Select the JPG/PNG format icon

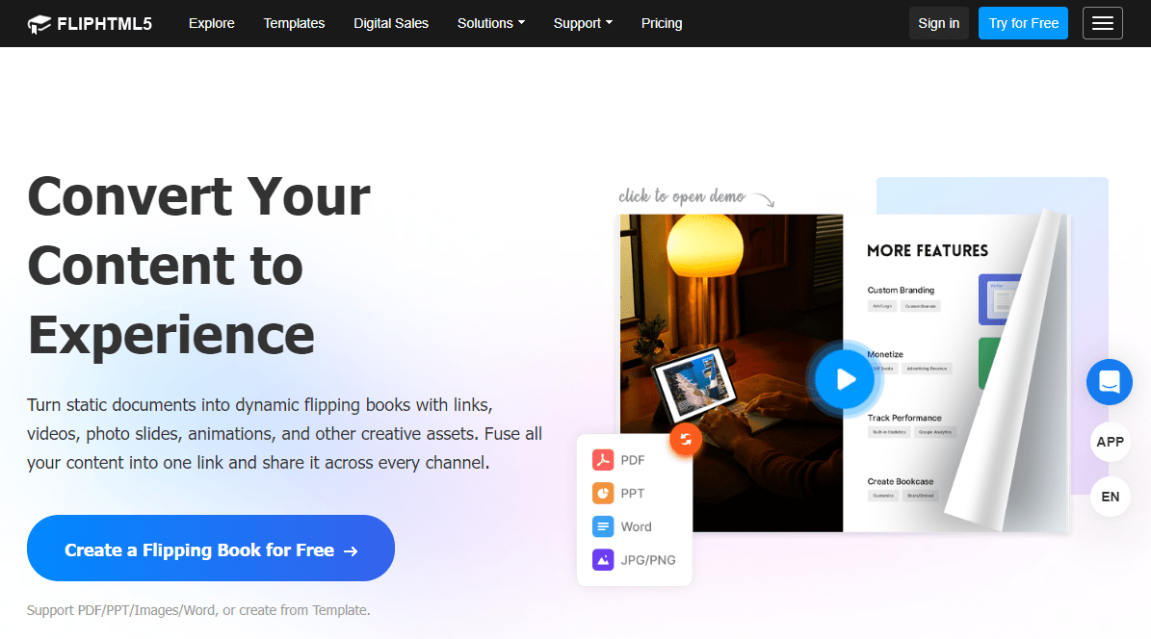(604, 560)
